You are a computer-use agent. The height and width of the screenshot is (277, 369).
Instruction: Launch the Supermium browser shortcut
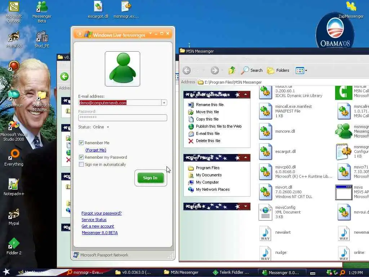click(14, 98)
